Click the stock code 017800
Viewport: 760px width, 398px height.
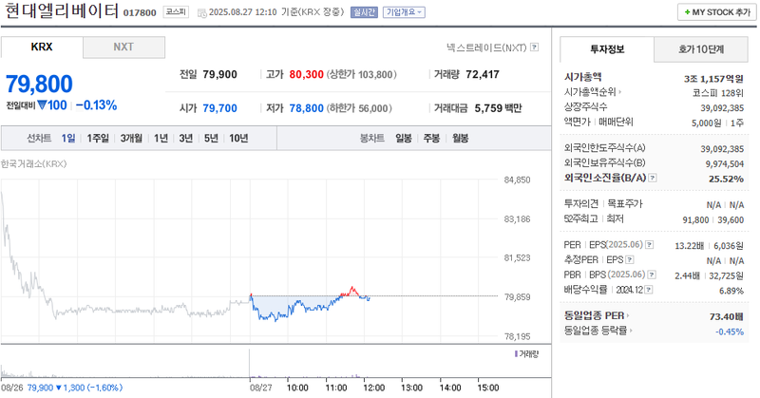click(x=140, y=12)
